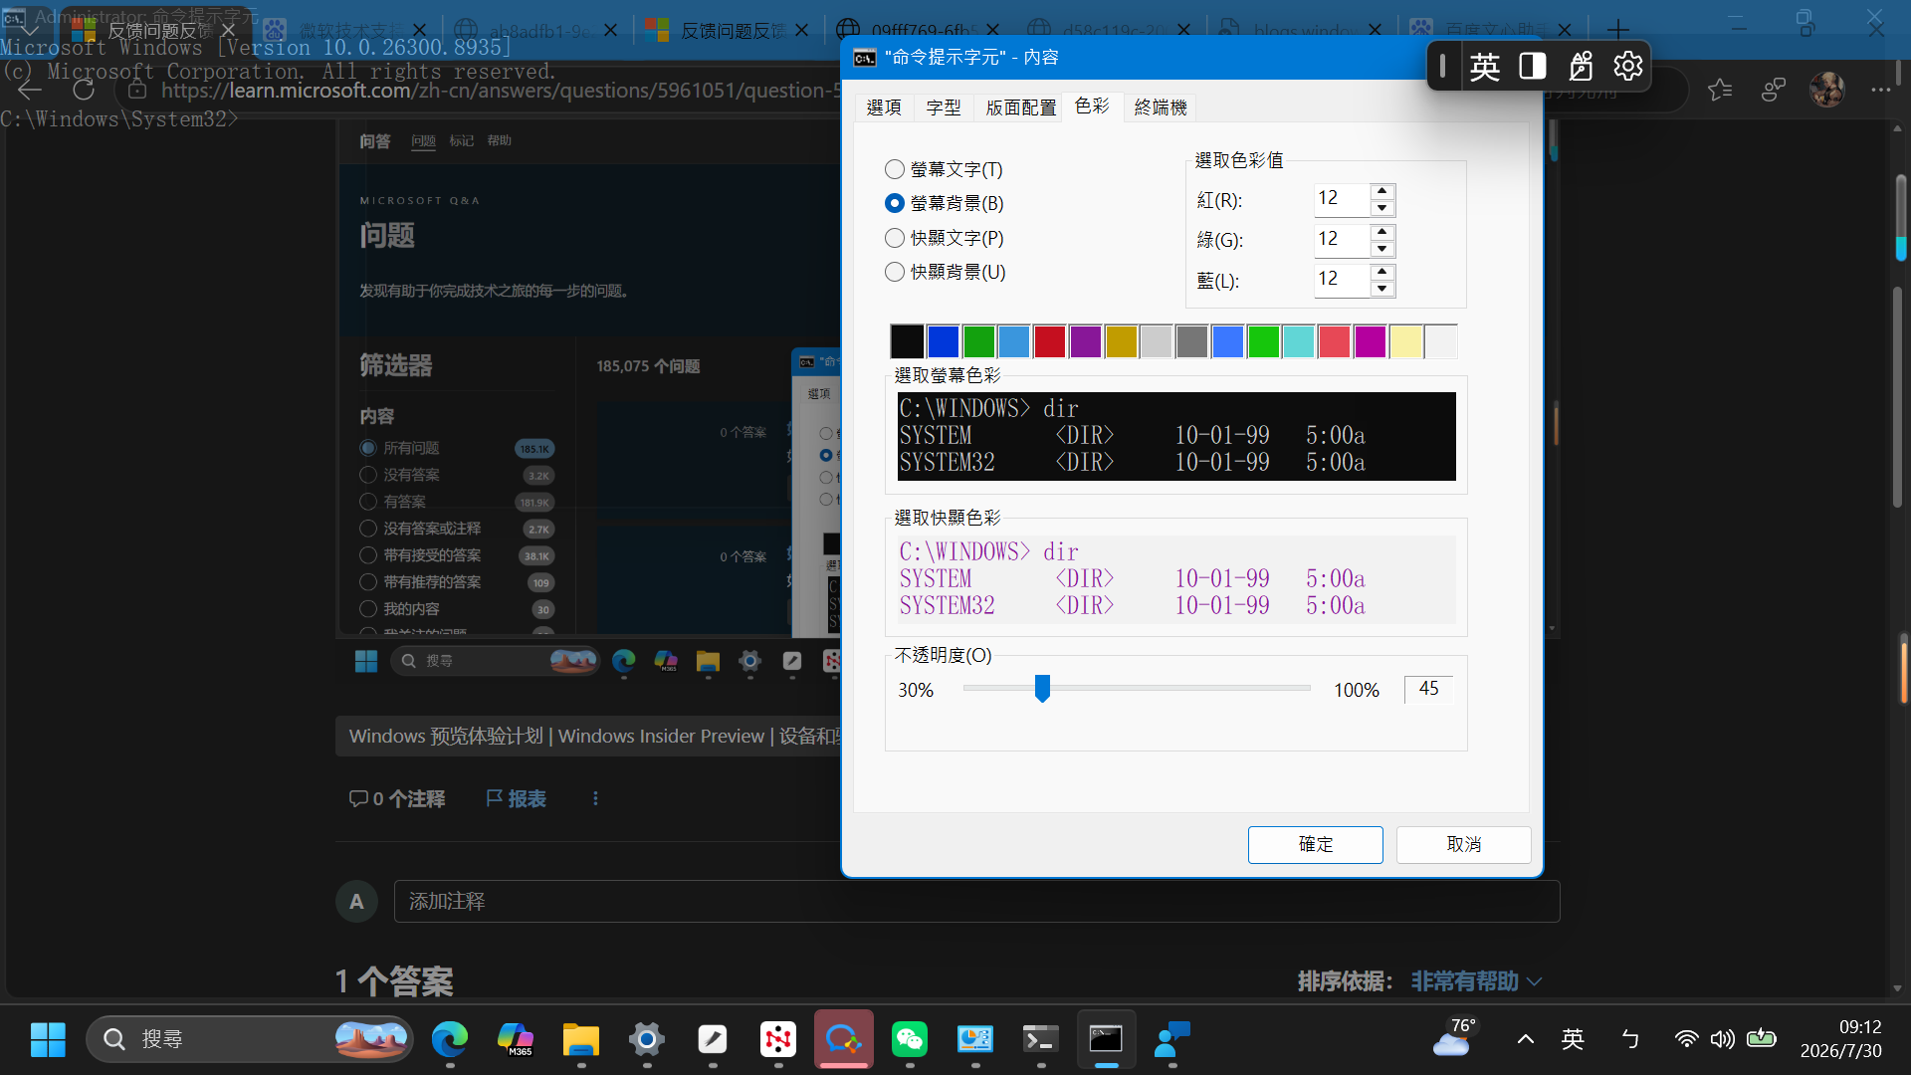The image size is (1911, 1075).
Task: Click the 0 个注释 link
Action: pyautogui.click(x=397, y=798)
